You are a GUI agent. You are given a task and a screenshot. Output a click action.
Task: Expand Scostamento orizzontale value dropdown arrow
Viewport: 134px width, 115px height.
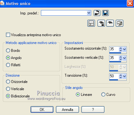pyautogui.click(x=124, y=49)
